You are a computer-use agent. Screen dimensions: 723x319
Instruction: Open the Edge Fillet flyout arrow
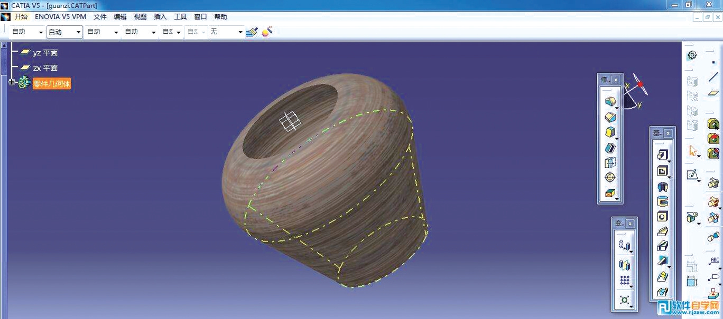617,107
